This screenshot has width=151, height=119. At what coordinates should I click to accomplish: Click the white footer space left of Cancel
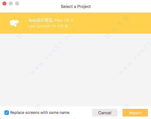pos(81,113)
